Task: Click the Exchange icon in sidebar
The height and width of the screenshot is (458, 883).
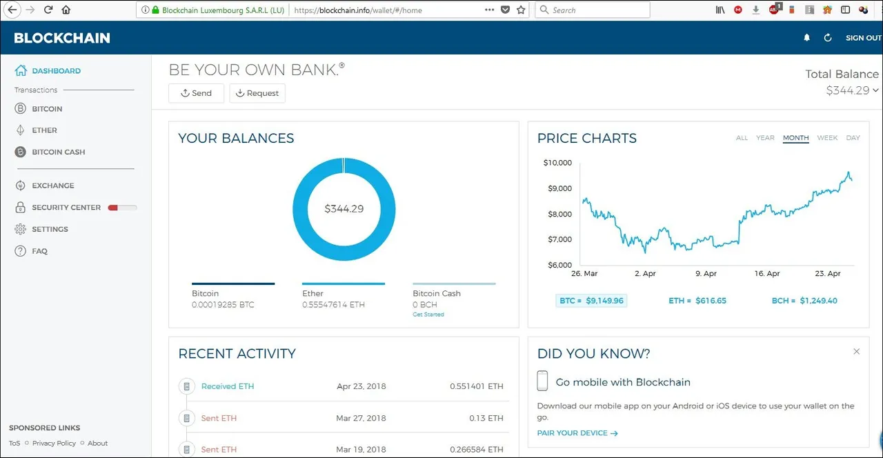Action: pos(20,186)
